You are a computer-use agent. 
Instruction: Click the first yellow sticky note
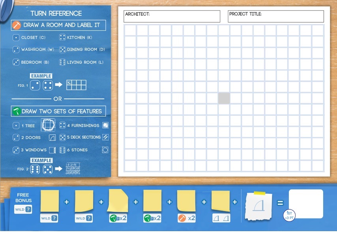tap(49, 201)
